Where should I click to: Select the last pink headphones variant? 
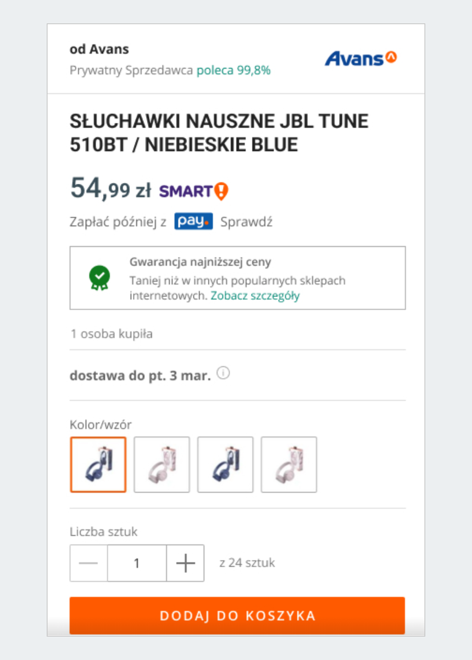[289, 464]
